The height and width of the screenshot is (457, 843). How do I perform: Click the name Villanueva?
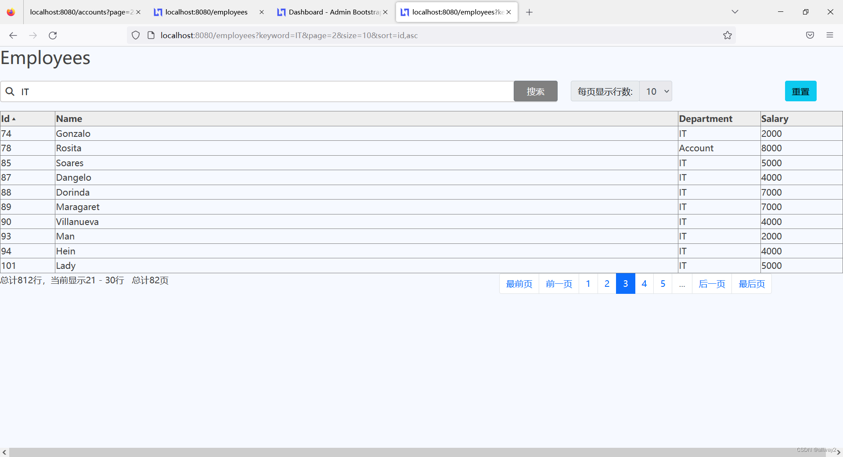click(77, 222)
